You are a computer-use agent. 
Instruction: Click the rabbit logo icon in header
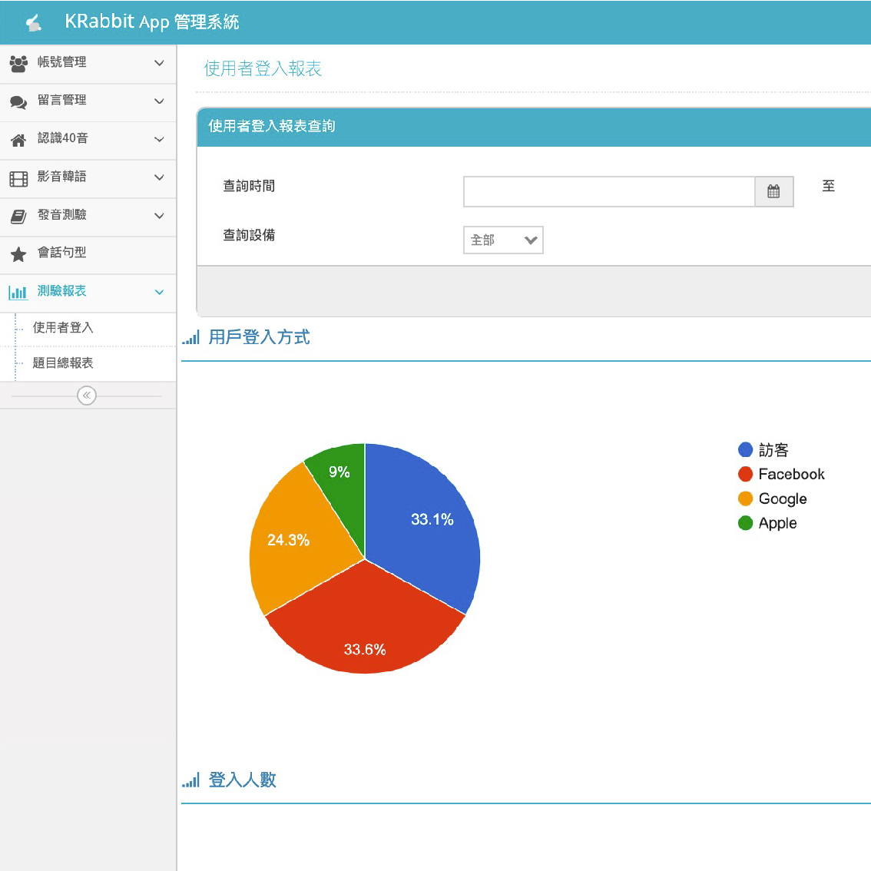[x=34, y=23]
